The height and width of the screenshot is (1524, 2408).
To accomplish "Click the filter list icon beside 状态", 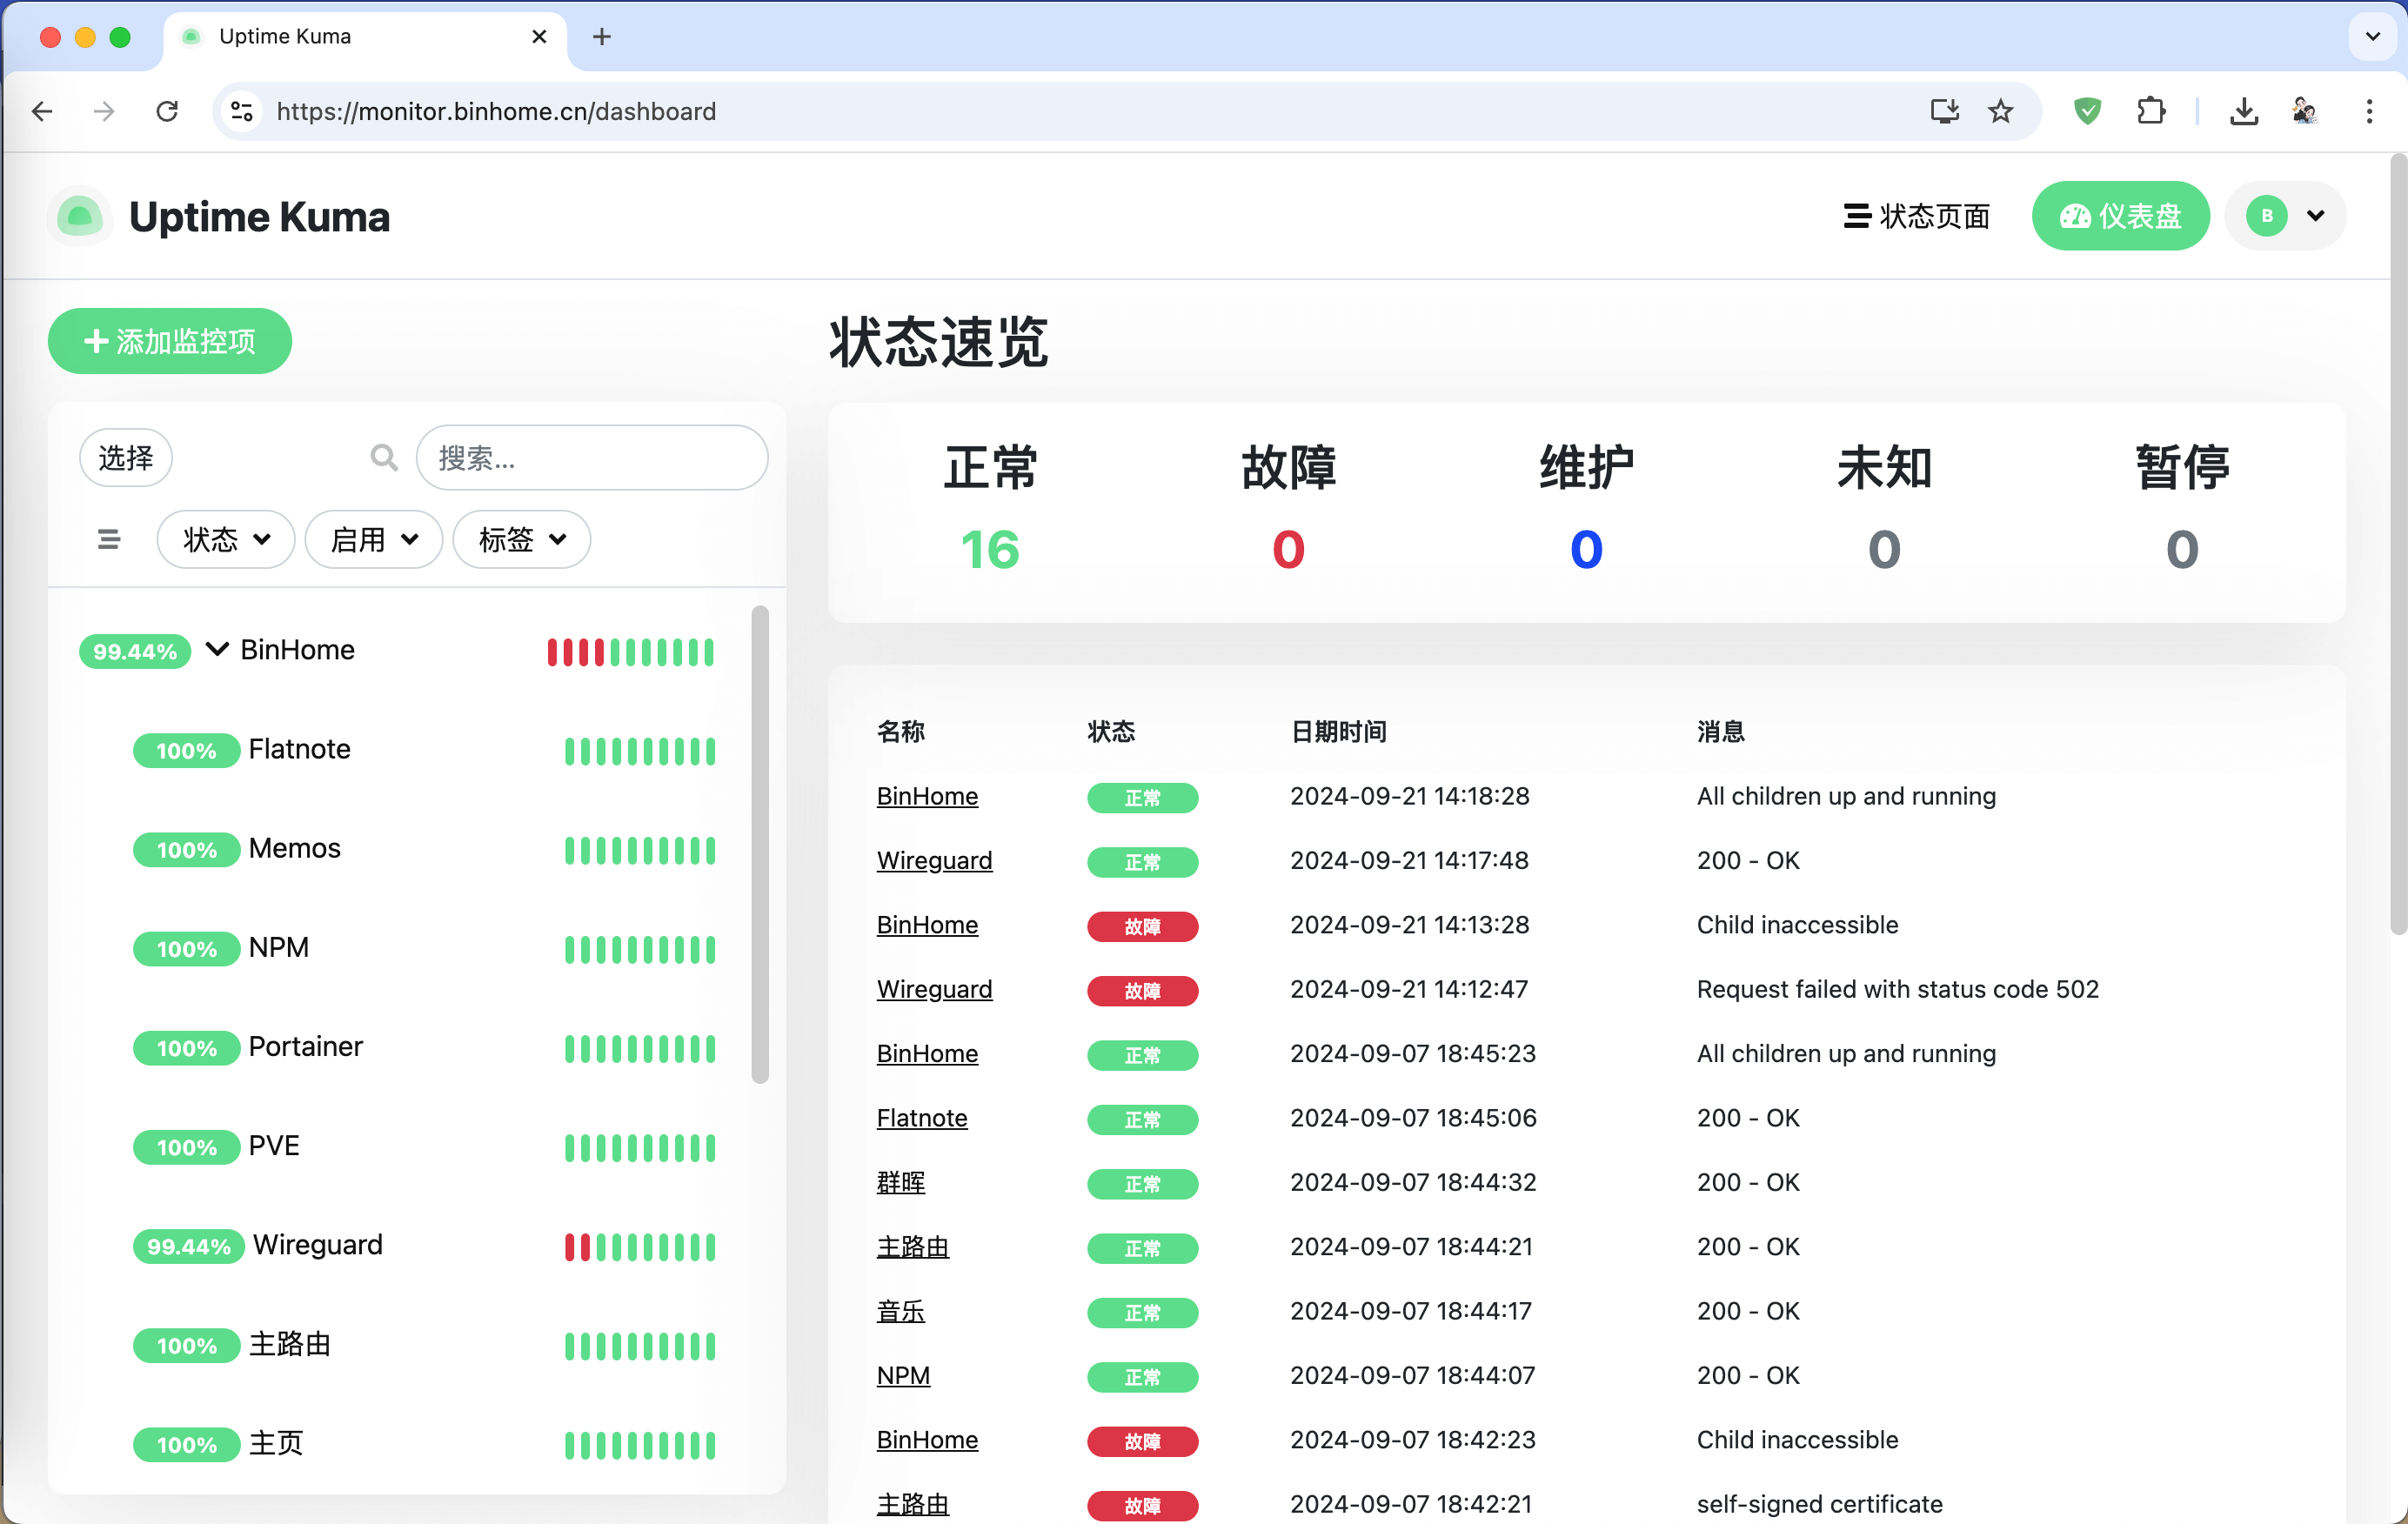I will tap(109, 540).
